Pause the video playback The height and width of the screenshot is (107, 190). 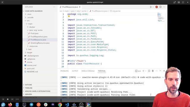8,99
